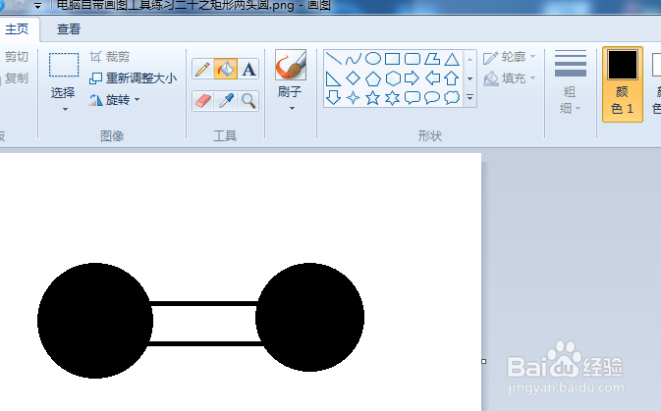This screenshot has height=411, width=661.
Task: Pick the Four-point star shape
Action: click(354, 98)
